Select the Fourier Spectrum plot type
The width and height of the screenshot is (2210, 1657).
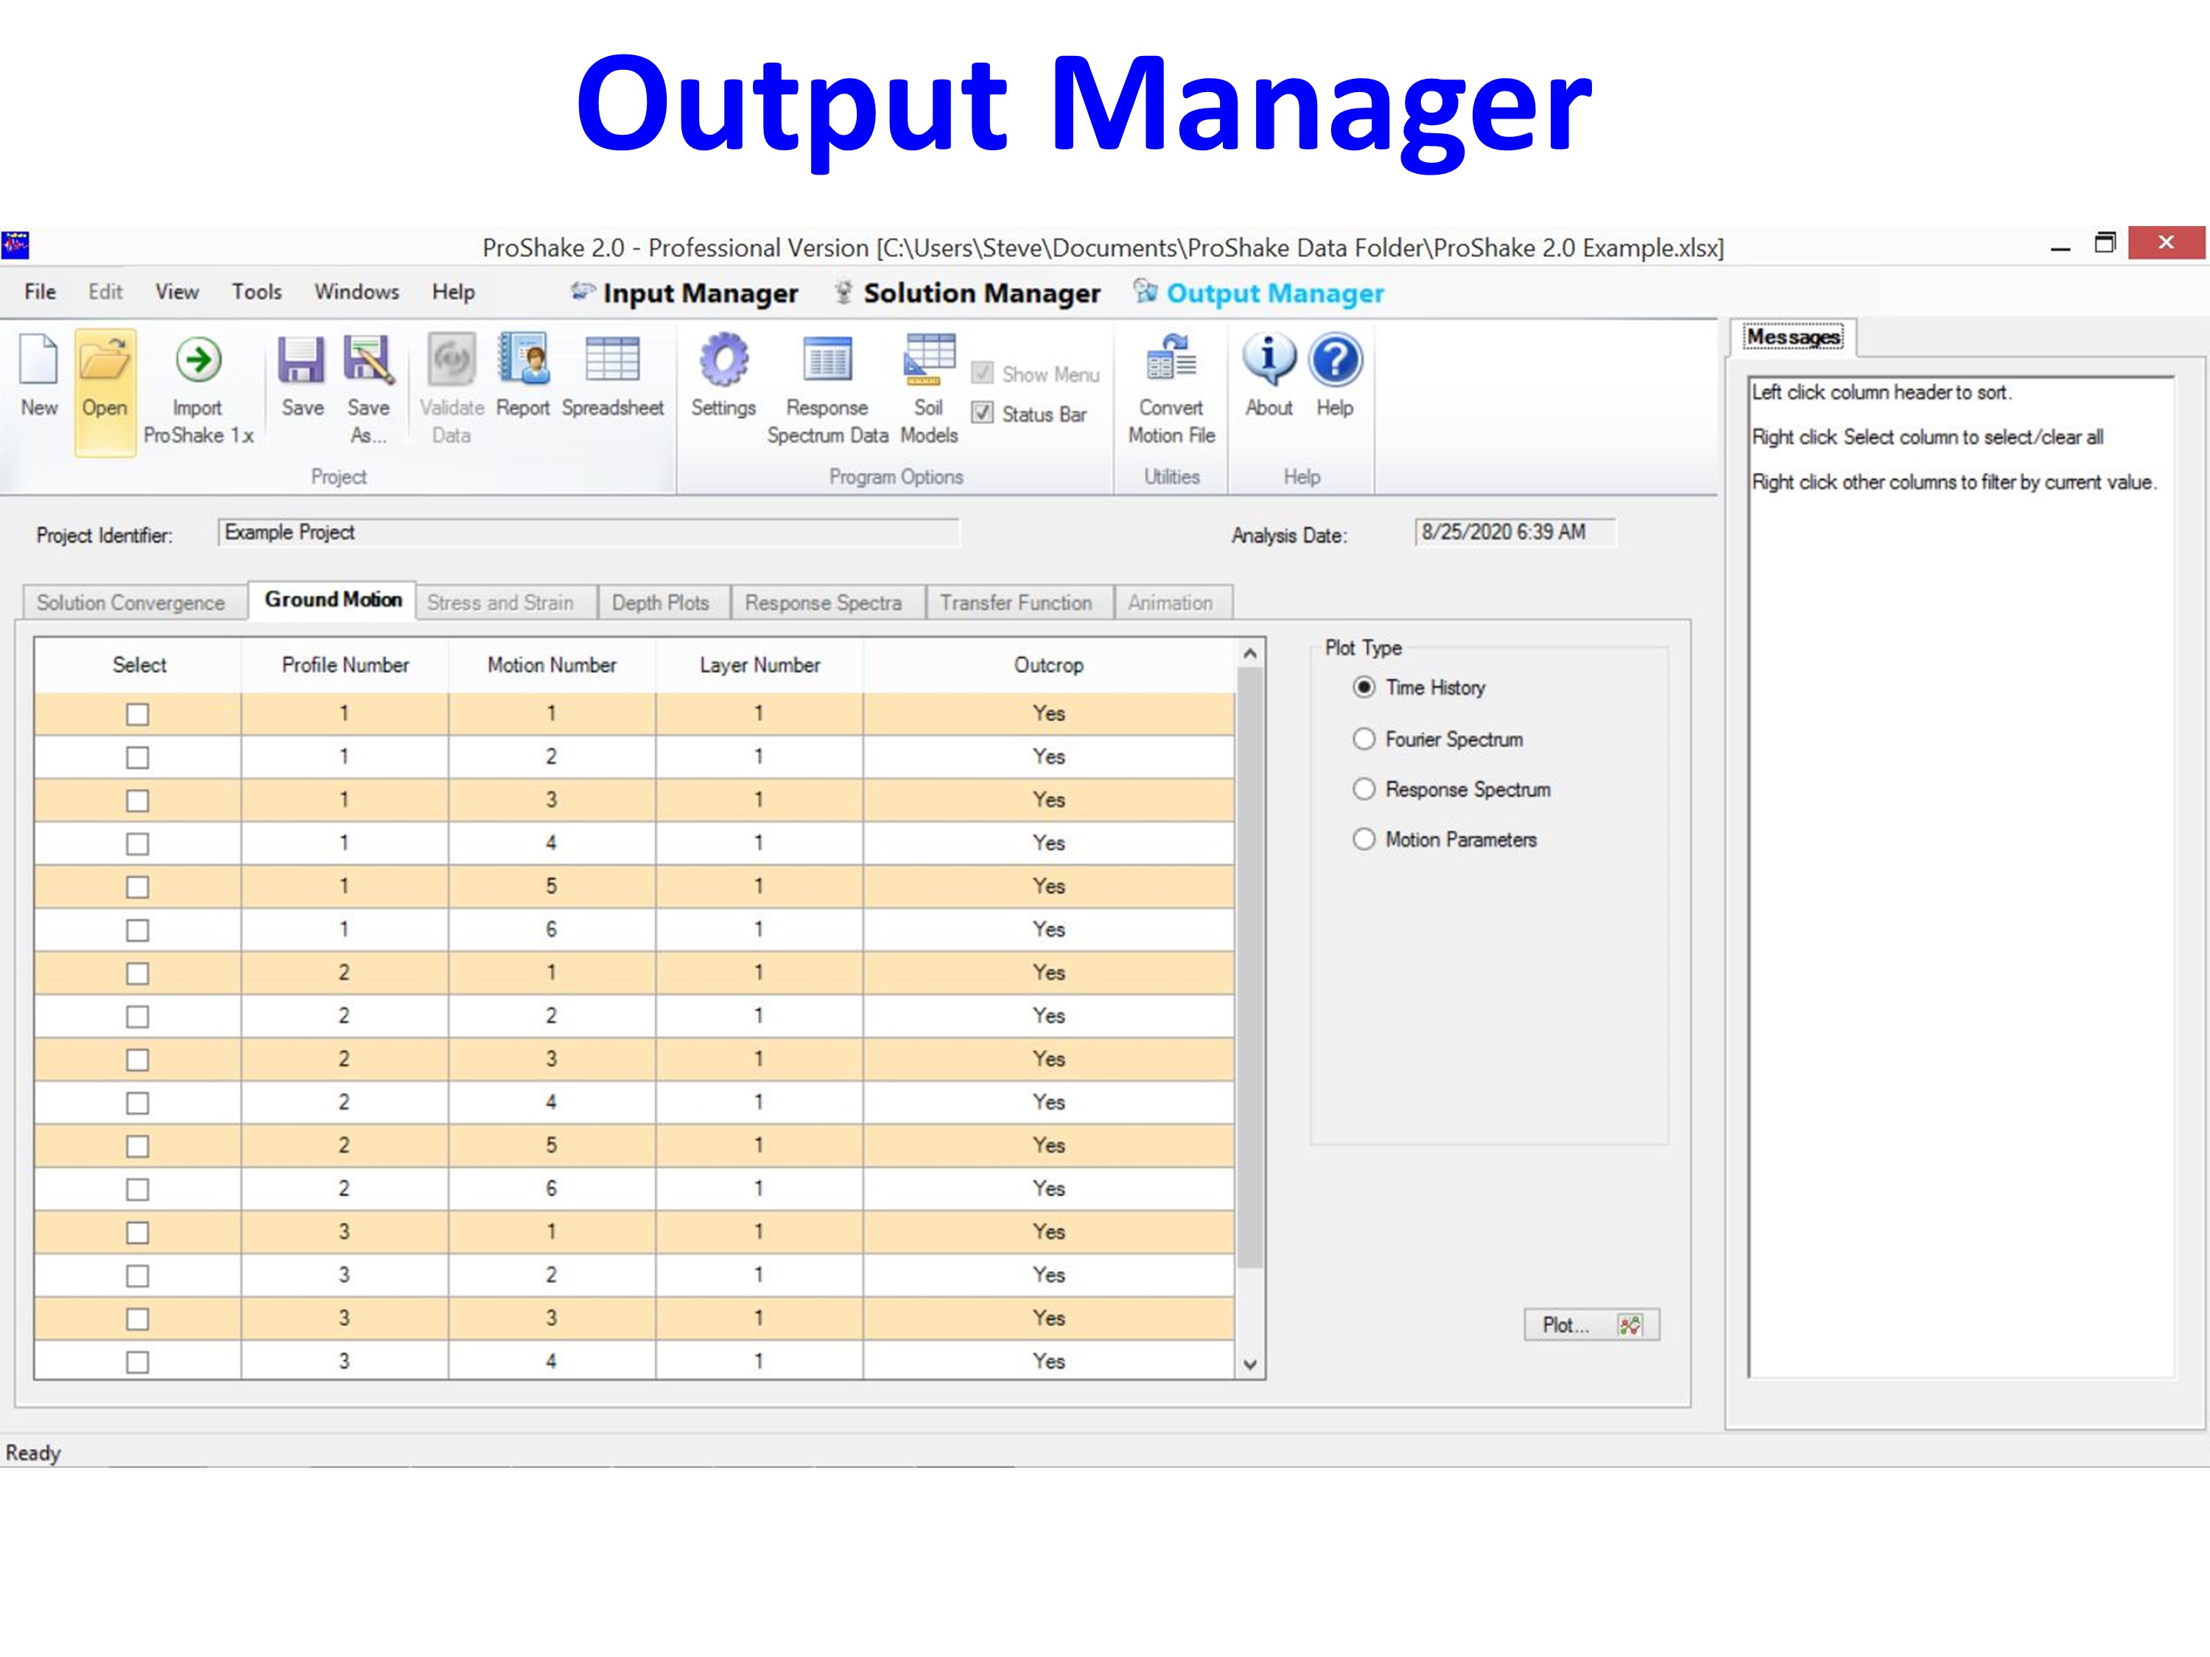click(x=1364, y=739)
